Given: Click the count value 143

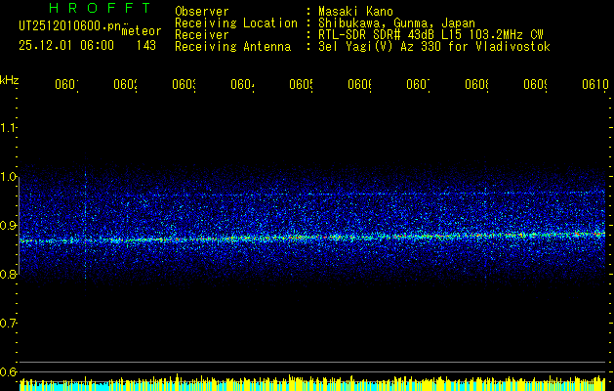Looking at the screenshot, I should click(x=146, y=45).
